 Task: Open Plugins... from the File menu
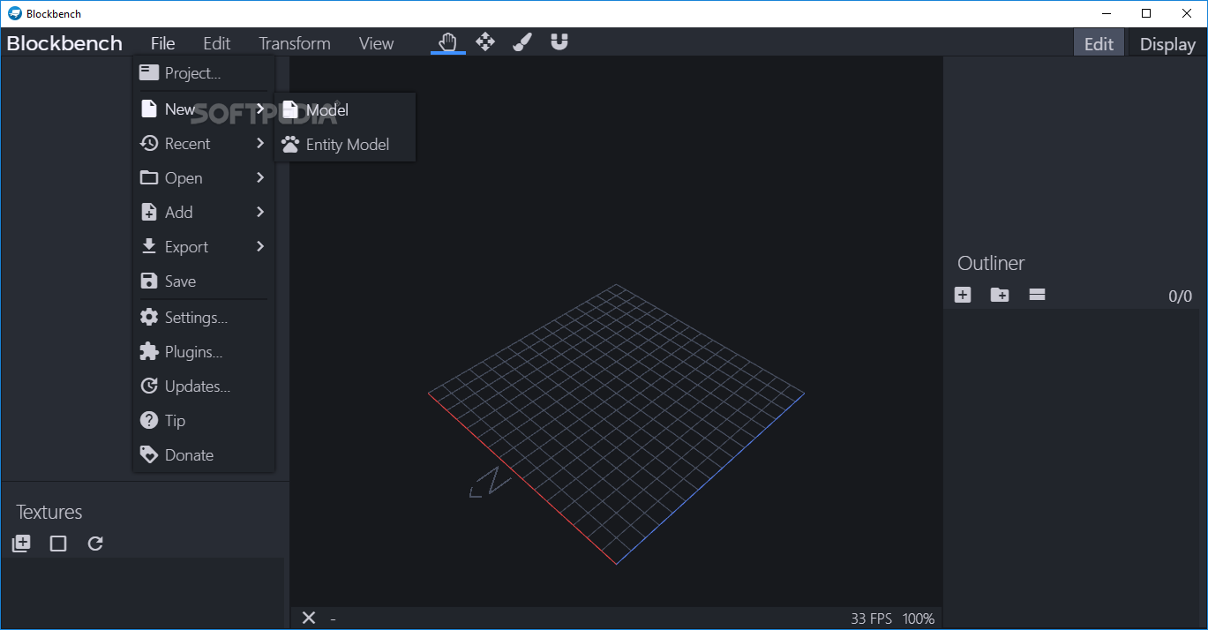(203, 352)
